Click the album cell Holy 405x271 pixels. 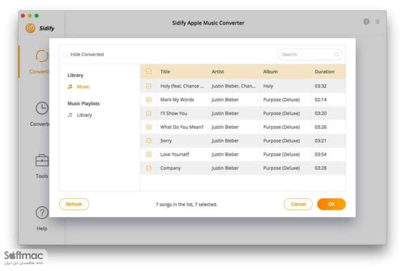click(268, 86)
